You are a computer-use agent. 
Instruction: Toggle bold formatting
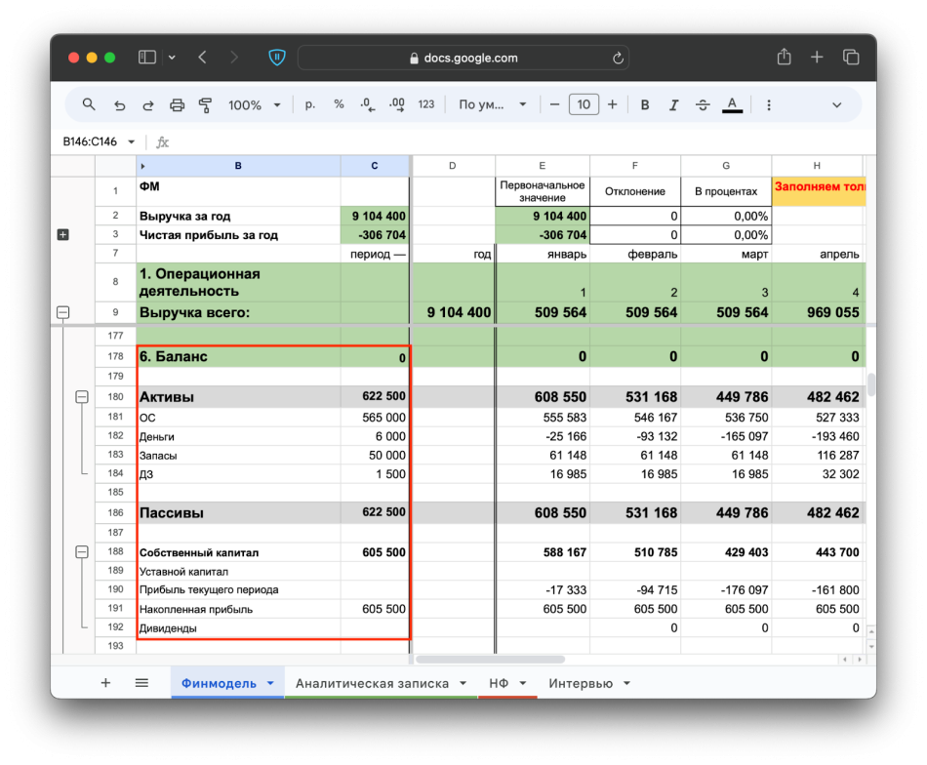(644, 104)
